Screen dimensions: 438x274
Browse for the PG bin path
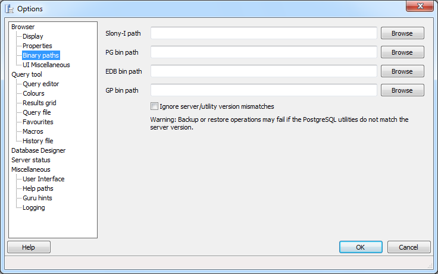(402, 52)
